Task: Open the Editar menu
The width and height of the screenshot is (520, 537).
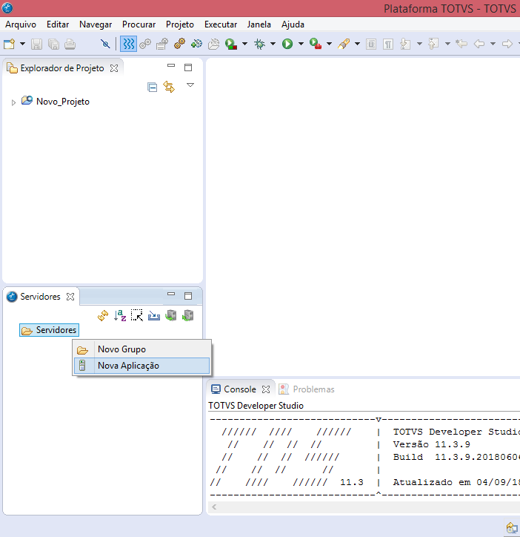Action: [58, 24]
